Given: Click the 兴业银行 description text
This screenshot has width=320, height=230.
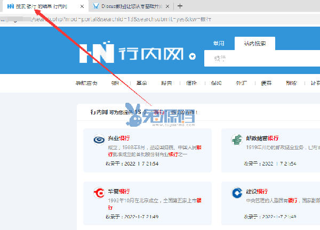Looking at the screenshot, I should click(155, 151).
